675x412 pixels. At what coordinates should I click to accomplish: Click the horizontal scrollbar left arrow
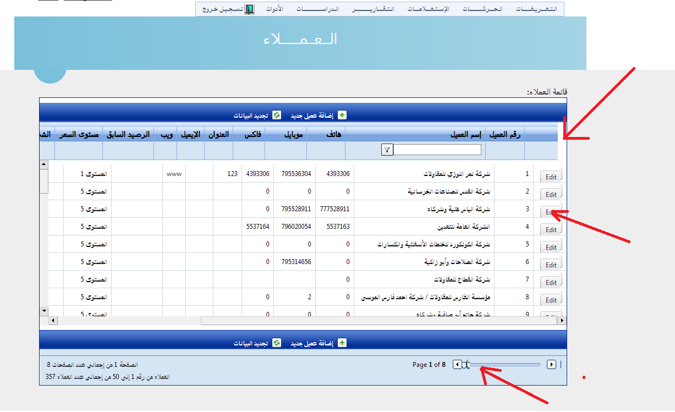click(53, 320)
